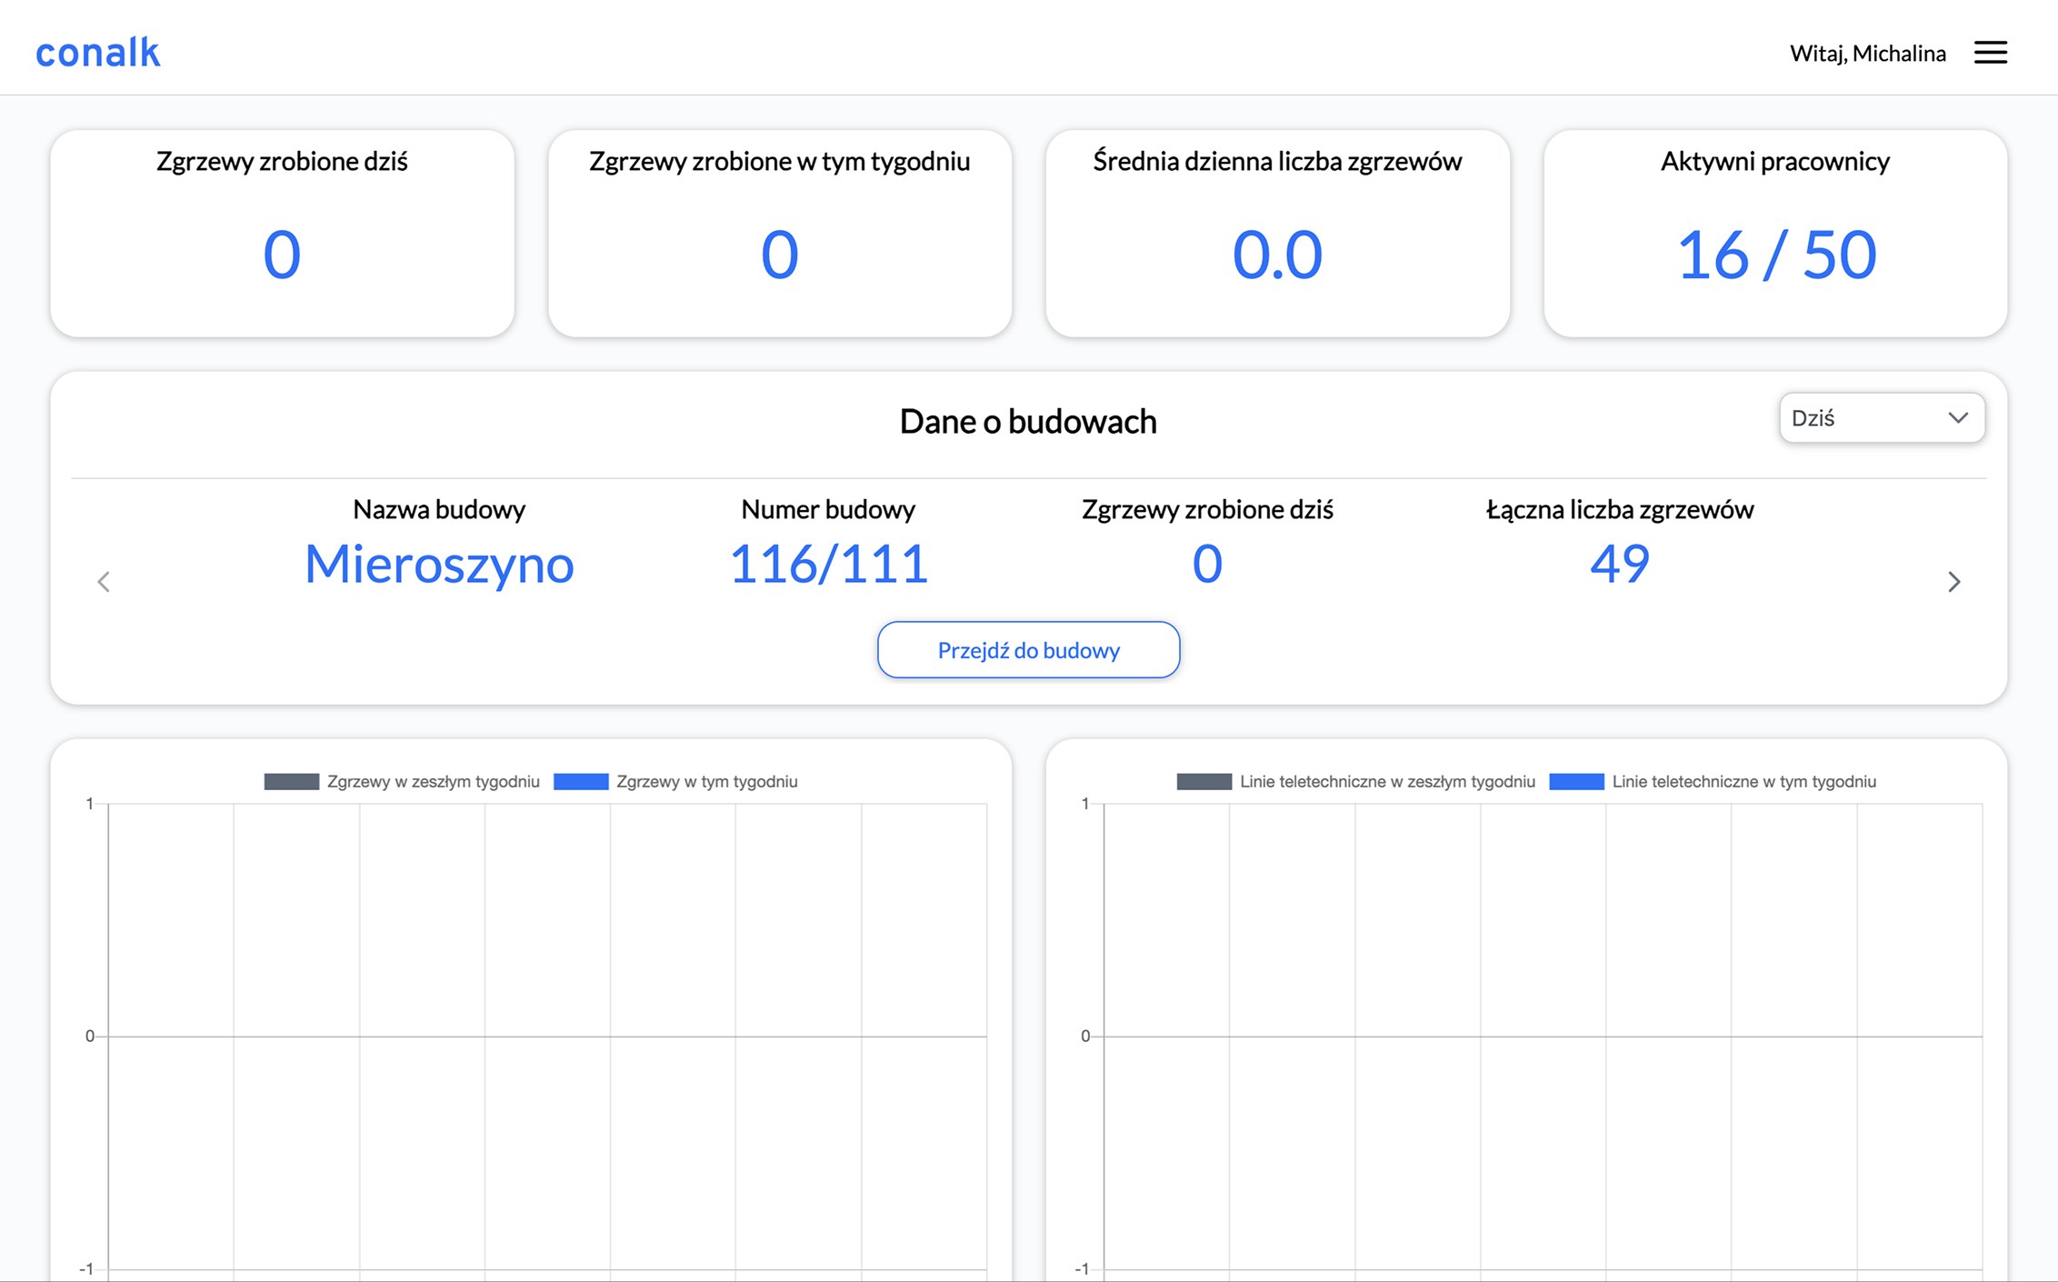Toggle Zgrzewy w tym tygodniu legend
Image resolution: width=2058 pixels, height=1282 pixels.
click(675, 782)
